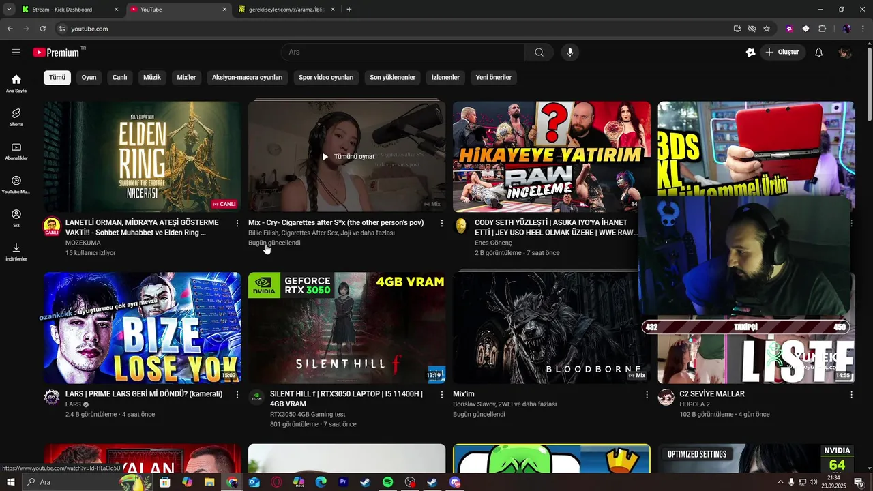This screenshot has height=491, width=873.
Task: Open the Chrome three-dot menu
Action: click(x=863, y=29)
